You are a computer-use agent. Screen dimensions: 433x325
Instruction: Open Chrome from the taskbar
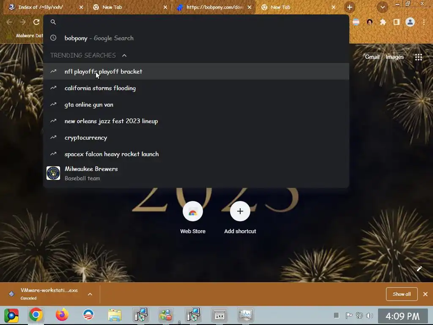point(36,315)
